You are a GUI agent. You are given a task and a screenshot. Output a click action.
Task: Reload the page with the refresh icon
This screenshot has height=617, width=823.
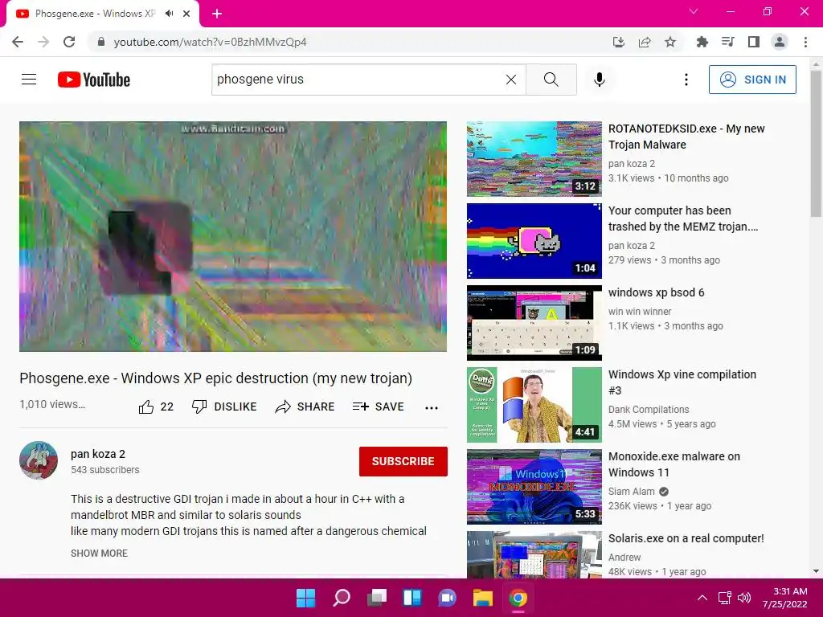click(69, 42)
